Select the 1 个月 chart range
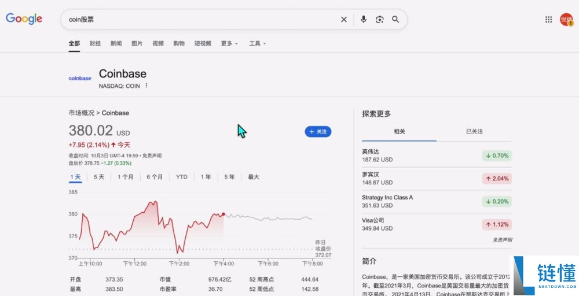Image resolution: width=579 pixels, height=296 pixels. click(126, 177)
